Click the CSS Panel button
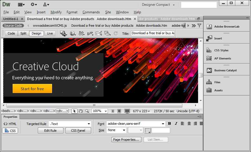The height and width of the screenshot is (152, 251). 78,131
